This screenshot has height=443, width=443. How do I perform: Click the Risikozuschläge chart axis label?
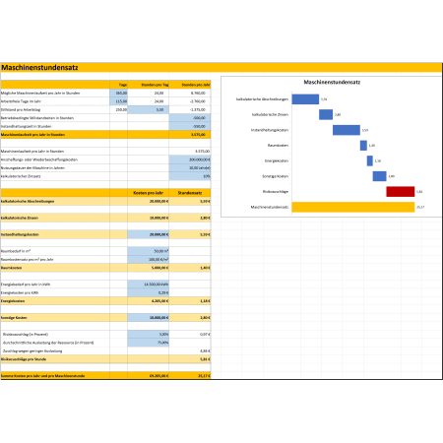[x=276, y=192]
